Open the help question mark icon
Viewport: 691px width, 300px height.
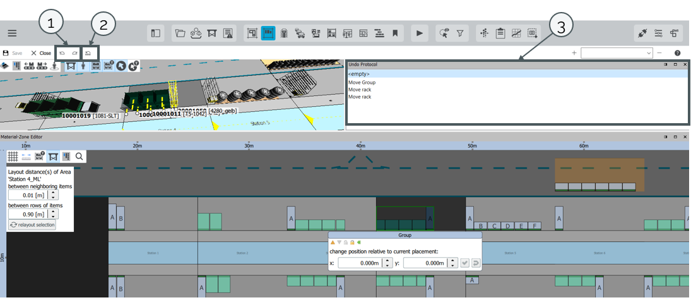coord(677,53)
